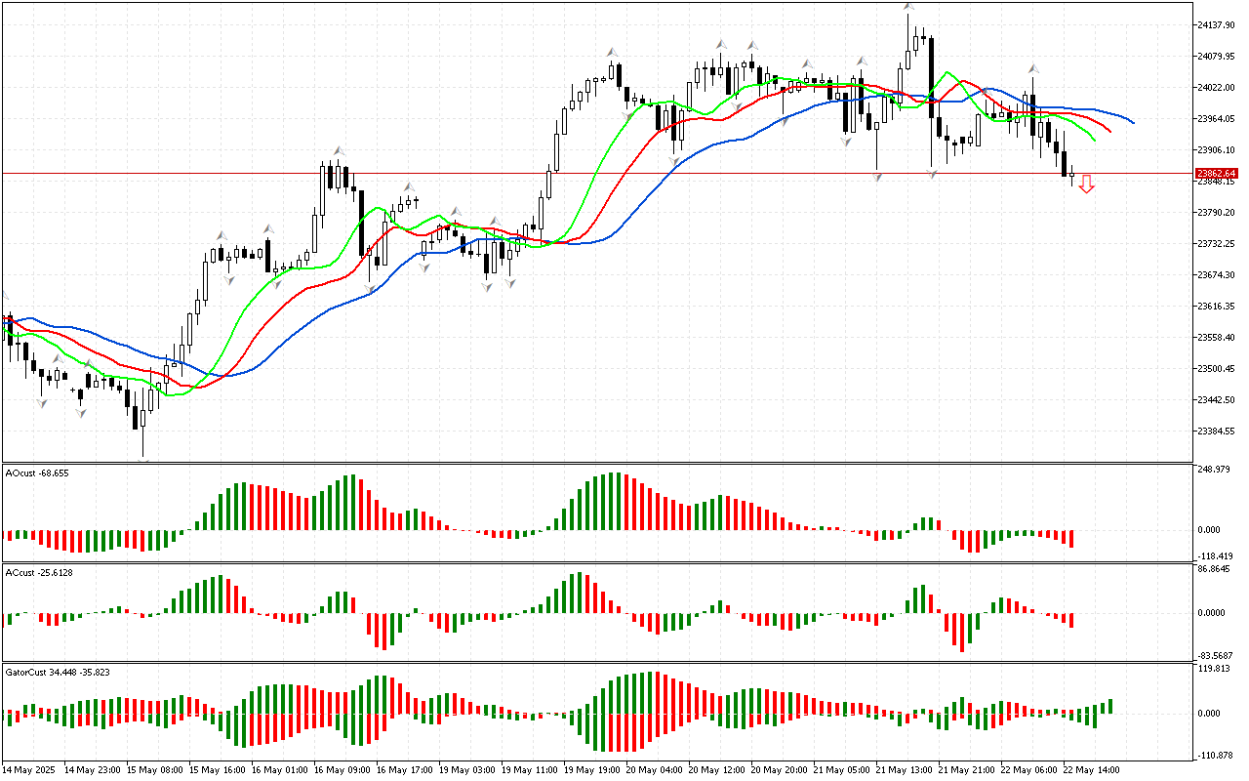Select the 19 May 11:00 time axis label

(529, 769)
